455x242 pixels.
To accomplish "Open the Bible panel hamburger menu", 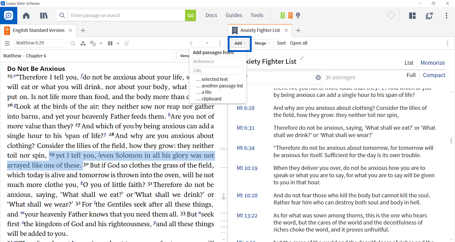I will pos(7,43).
